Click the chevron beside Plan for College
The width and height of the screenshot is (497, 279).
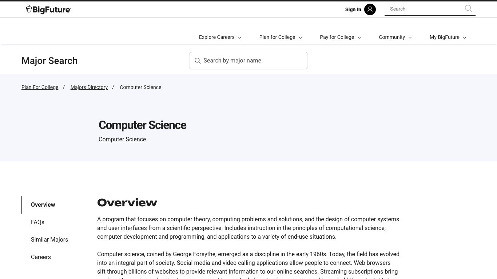300,38
